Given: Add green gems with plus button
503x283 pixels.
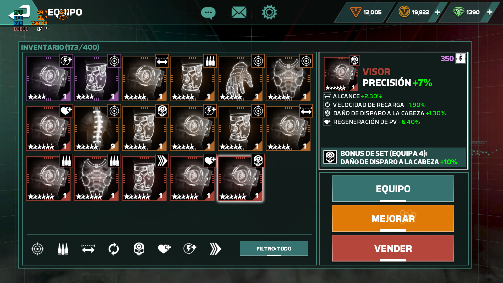Looking at the screenshot, I should [490, 12].
